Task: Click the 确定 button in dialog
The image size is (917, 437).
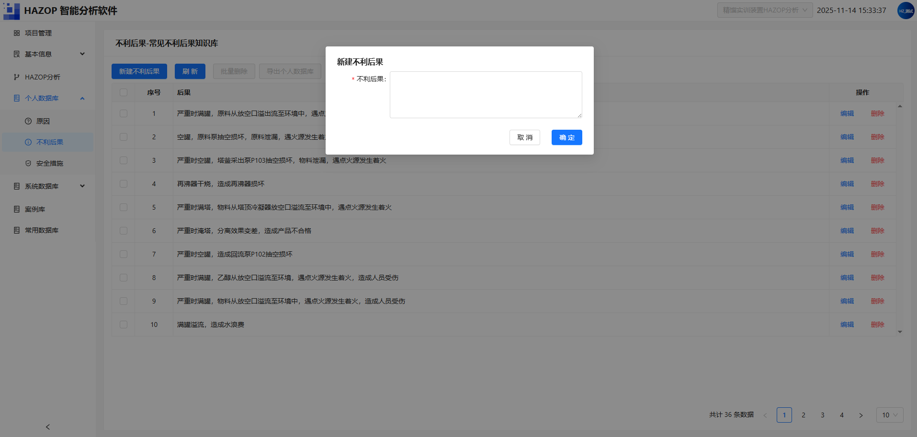Action: tap(567, 137)
